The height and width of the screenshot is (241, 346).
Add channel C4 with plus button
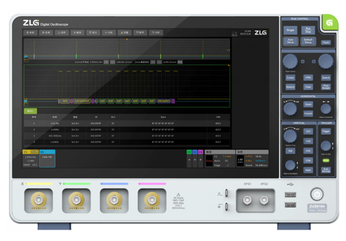point(200,159)
